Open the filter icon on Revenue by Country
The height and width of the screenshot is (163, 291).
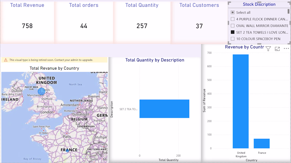pyautogui.click(x=268, y=49)
